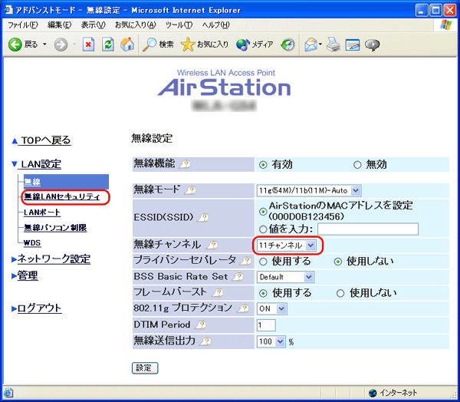Open the 無線モード dropdown
This screenshot has width=460, height=402.
point(309,190)
